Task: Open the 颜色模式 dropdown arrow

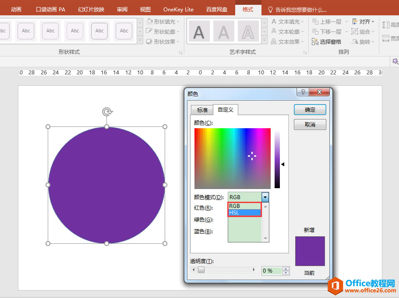Action: 265,197
